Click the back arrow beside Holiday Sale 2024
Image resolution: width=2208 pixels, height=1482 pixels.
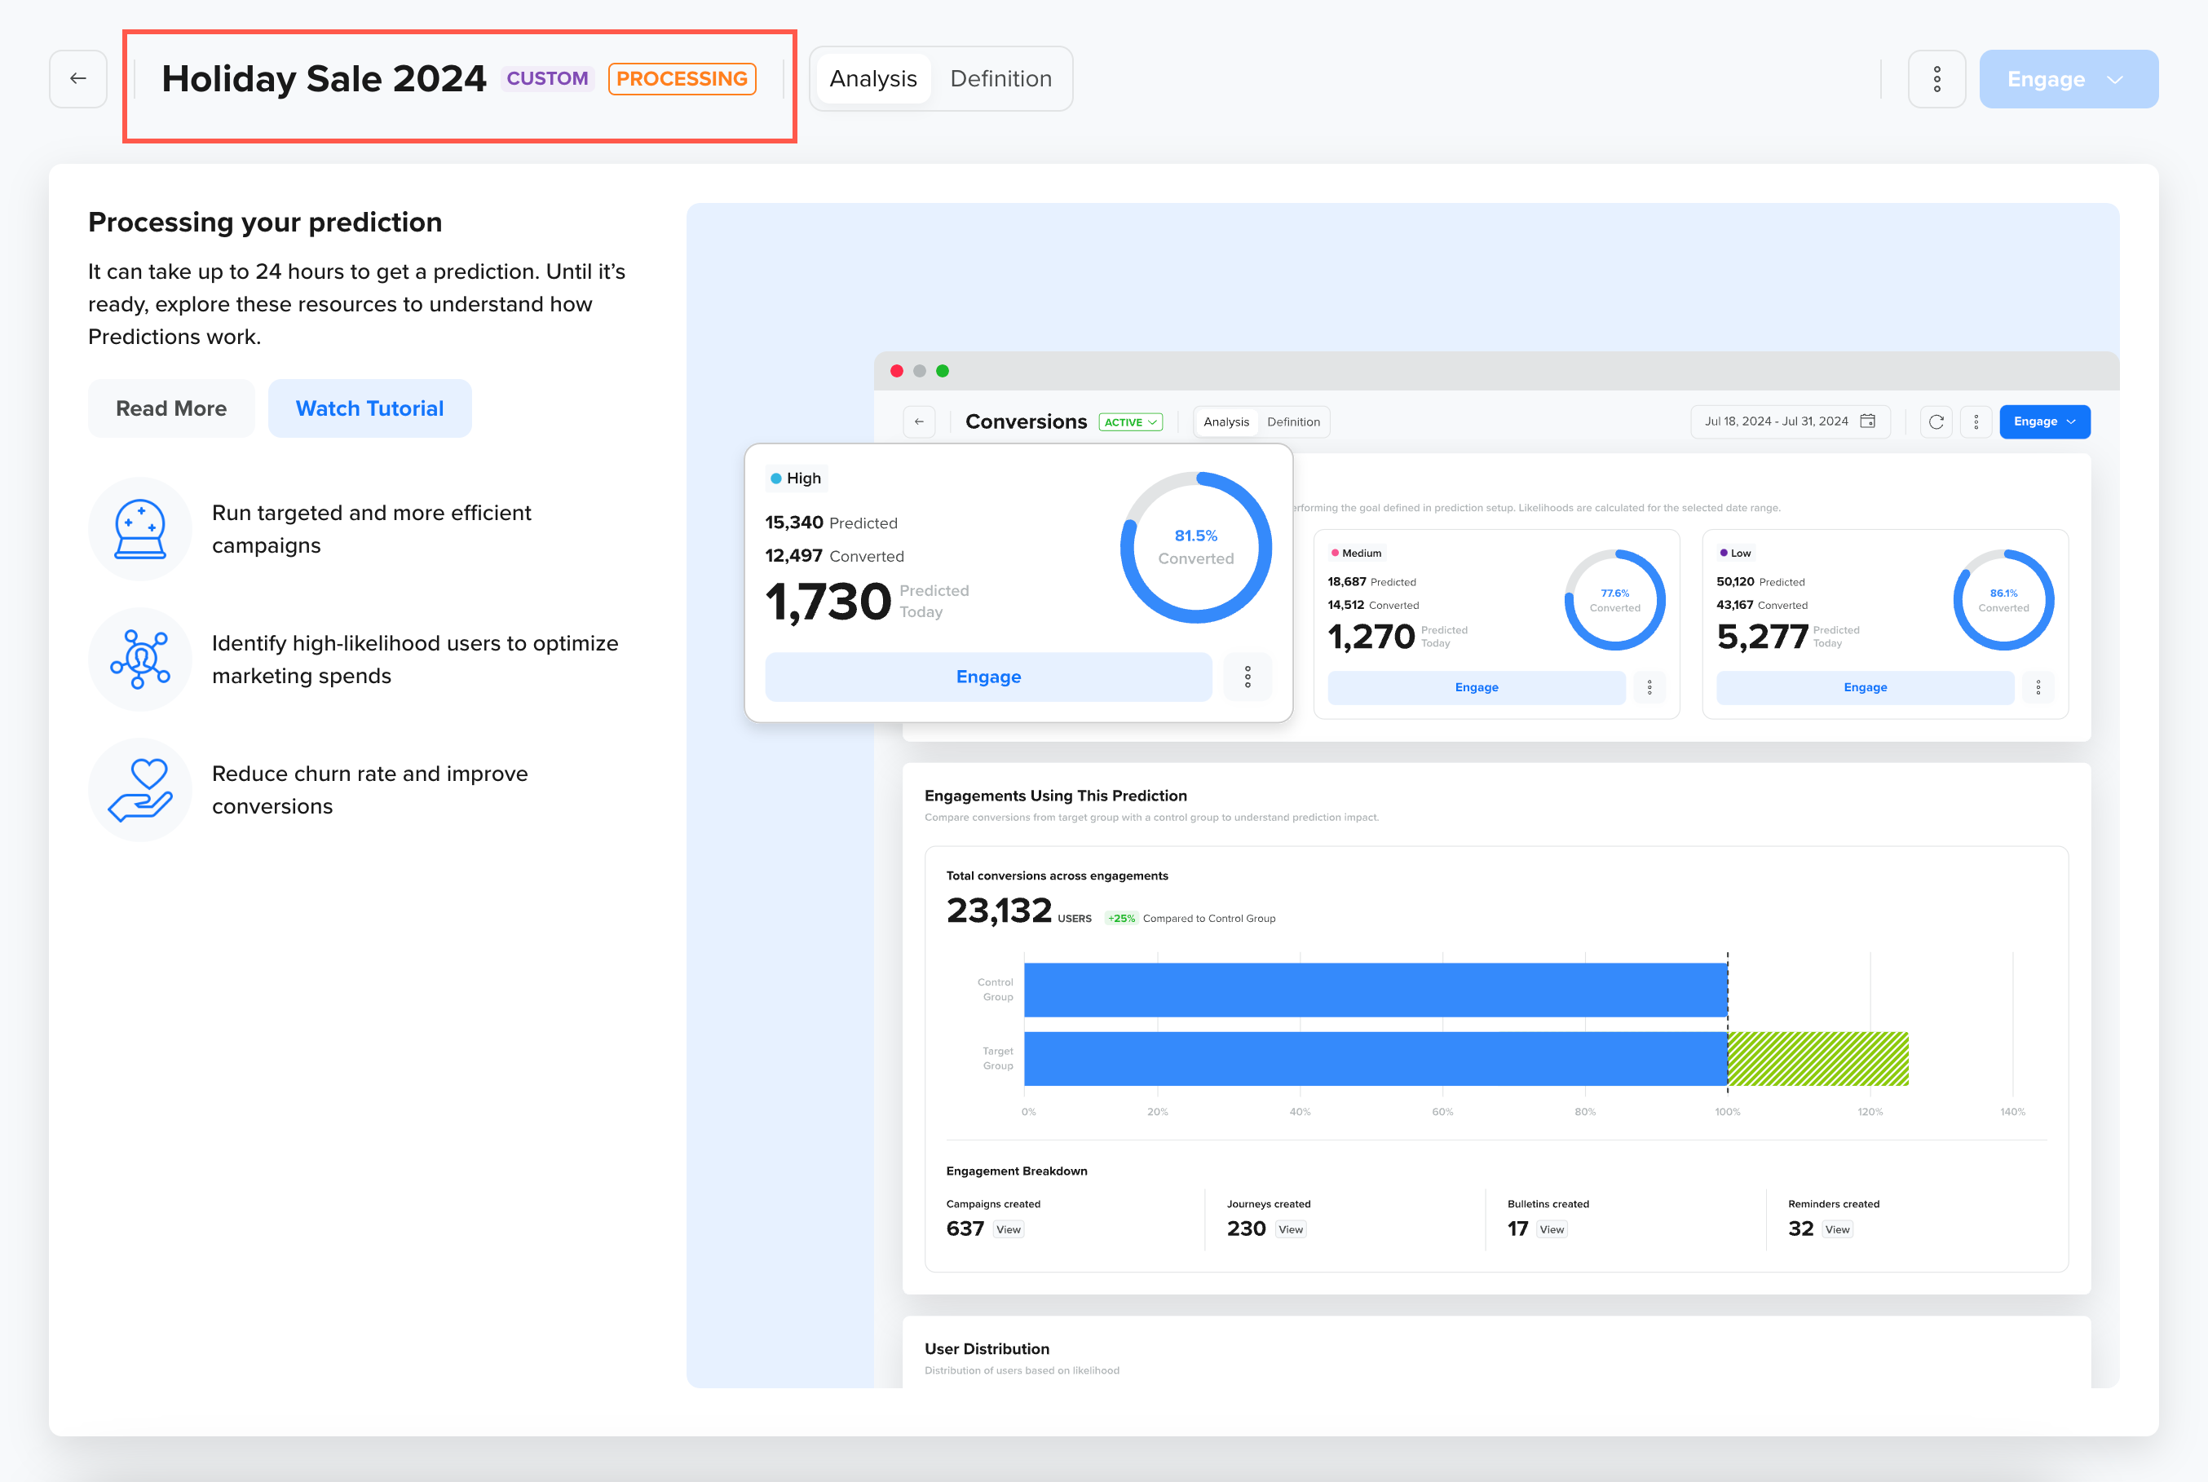point(77,78)
